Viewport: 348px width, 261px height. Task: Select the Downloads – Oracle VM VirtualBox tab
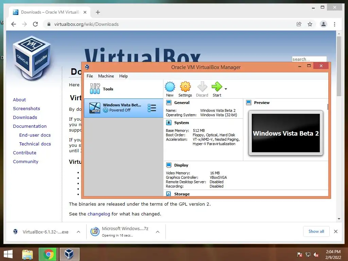coord(50,12)
